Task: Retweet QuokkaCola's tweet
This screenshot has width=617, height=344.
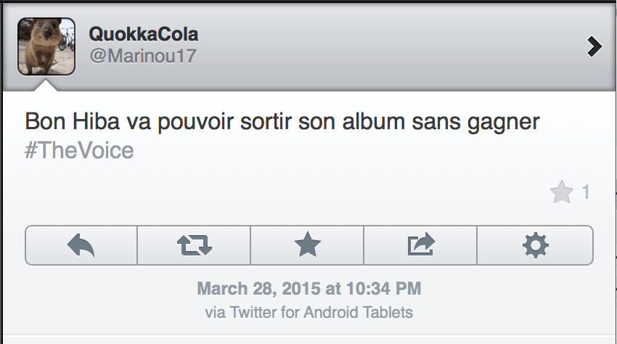Action: coord(194,246)
